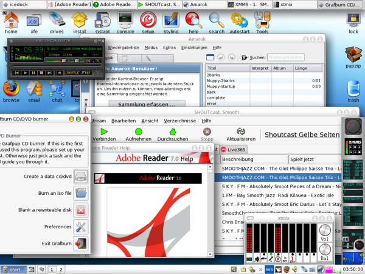Screen dimensions: 365x274
Task: Open the pupzip desktop icon
Action: [353, 57]
